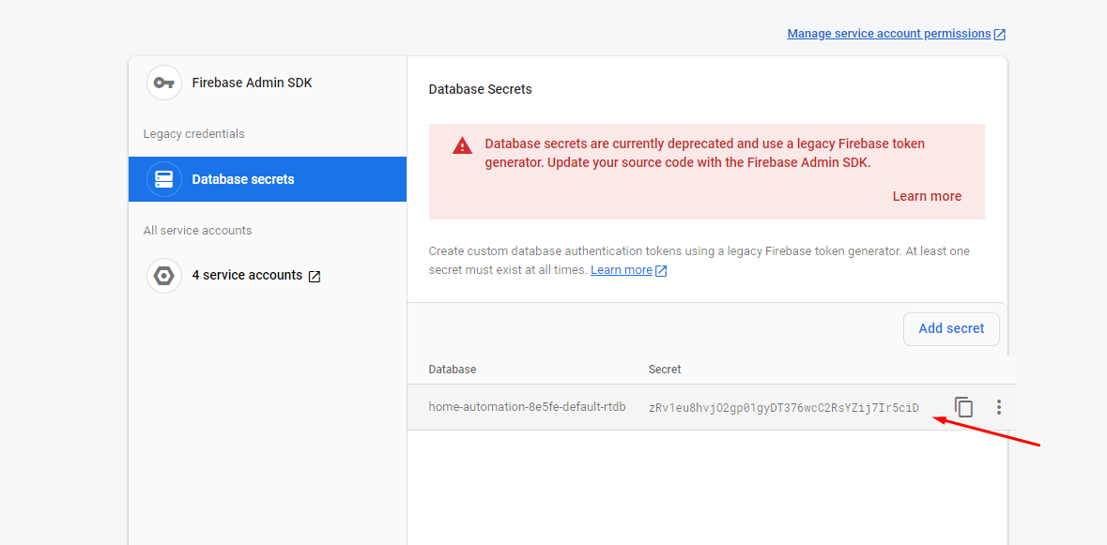This screenshot has height=545, width=1107.
Task: Click external icon next to Manage permissions
Action: [1000, 35]
